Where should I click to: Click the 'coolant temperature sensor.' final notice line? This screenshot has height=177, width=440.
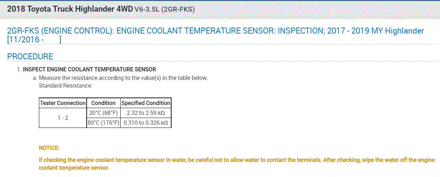74,168
